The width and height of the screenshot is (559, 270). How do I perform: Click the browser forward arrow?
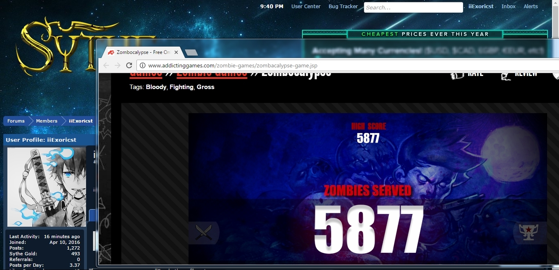click(x=118, y=65)
